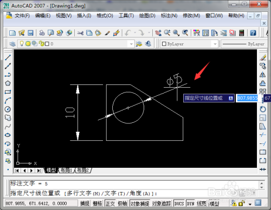Toggle 栅格 grid display
This screenshot has width=271, height=210.
click(x=98, y=204)
